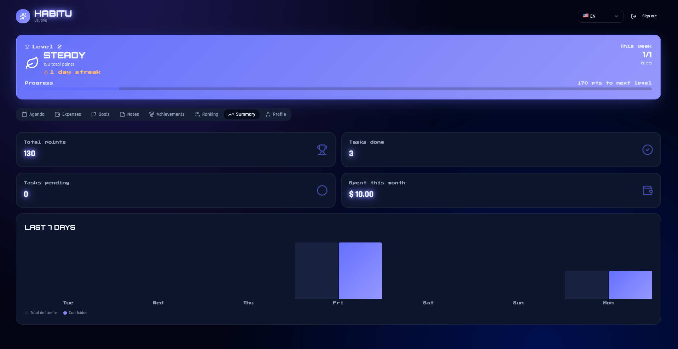Select the Ranking tab

tap(207, 114)
